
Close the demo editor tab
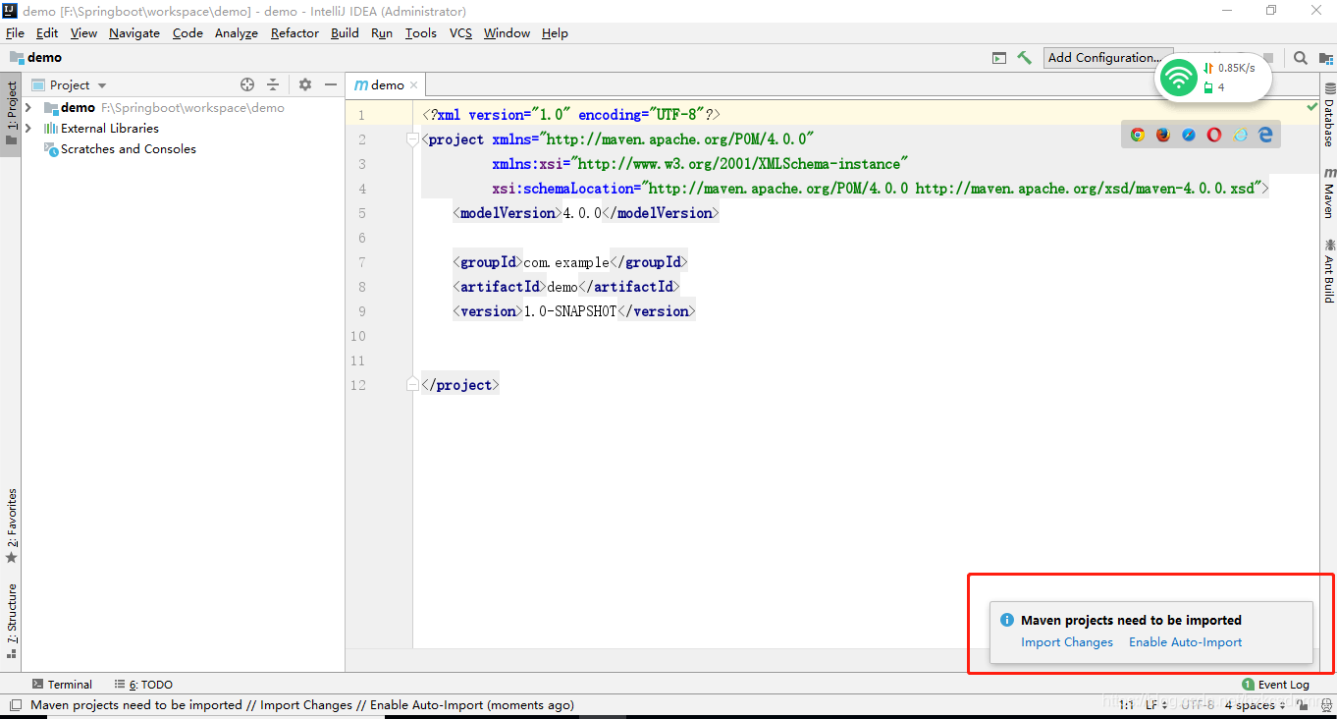coord(414,85)
